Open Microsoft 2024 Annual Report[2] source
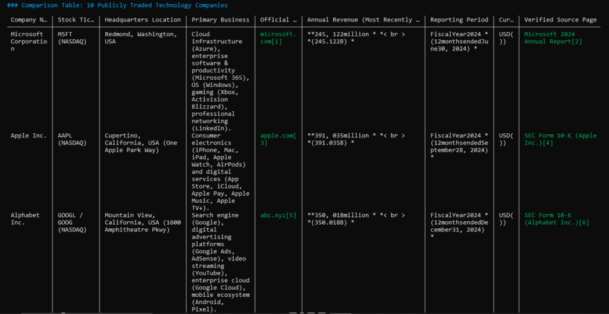The image size is (609, 314). point(553,37)
